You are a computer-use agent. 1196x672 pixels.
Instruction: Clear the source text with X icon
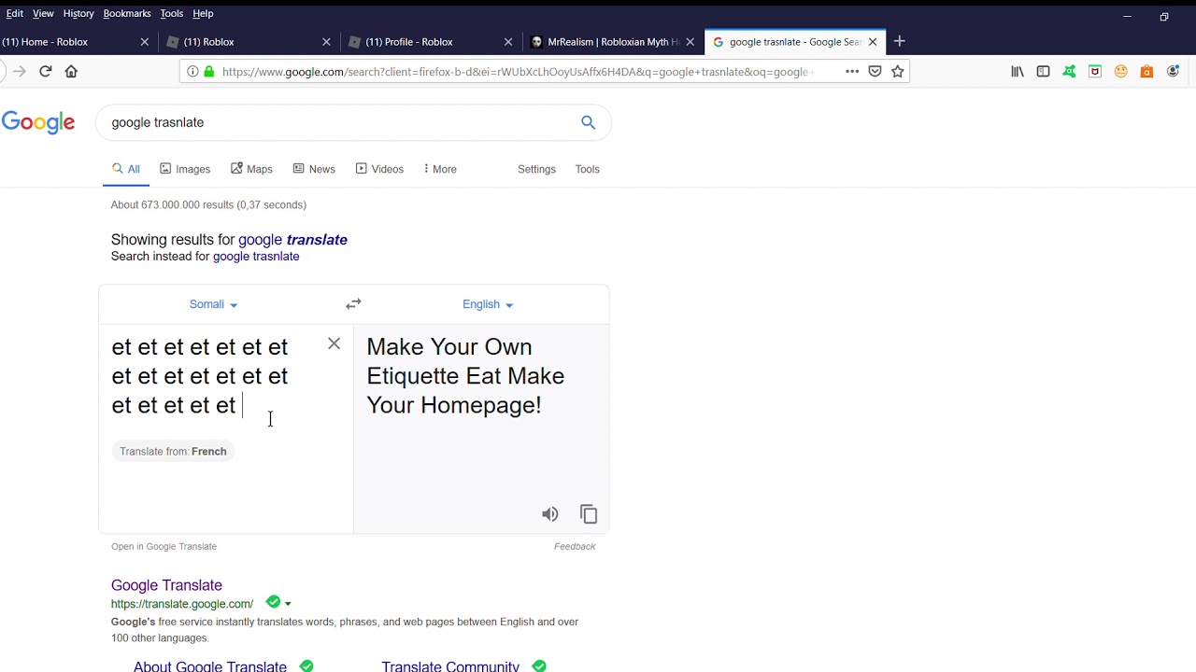point(334,343)
